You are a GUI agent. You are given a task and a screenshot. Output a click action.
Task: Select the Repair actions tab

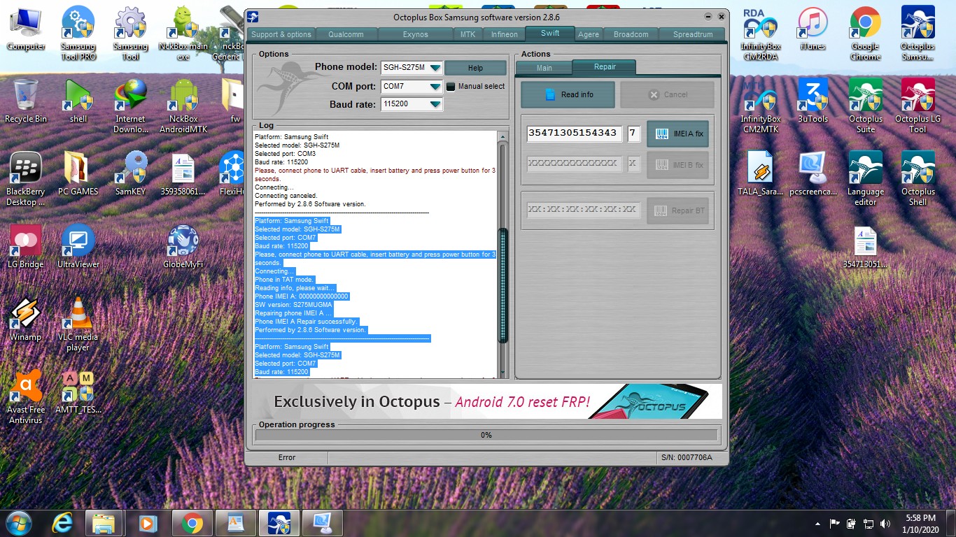pyautogui.click(x=605, y=67)
